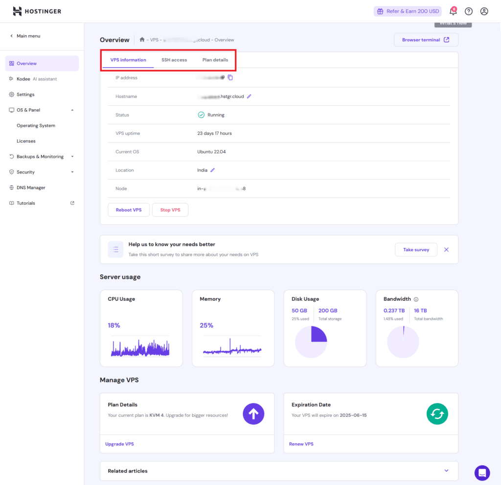Viewport: 501px width, 485px height.
Task: Click the What's new tag
Action: point(453,24)
